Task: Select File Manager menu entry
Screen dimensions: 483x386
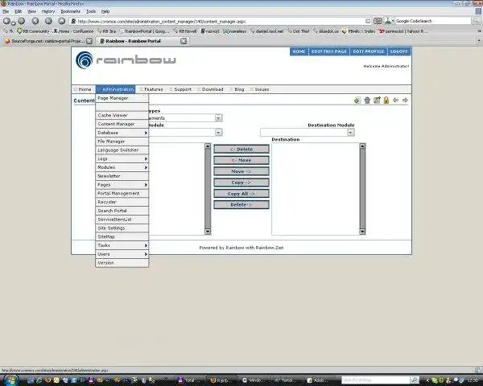Action: tap(122, 142)
